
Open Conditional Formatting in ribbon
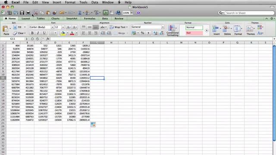click(x=172, y=31)
